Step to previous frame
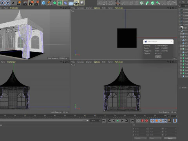The image size is (188, 141). tap(114, 121)
